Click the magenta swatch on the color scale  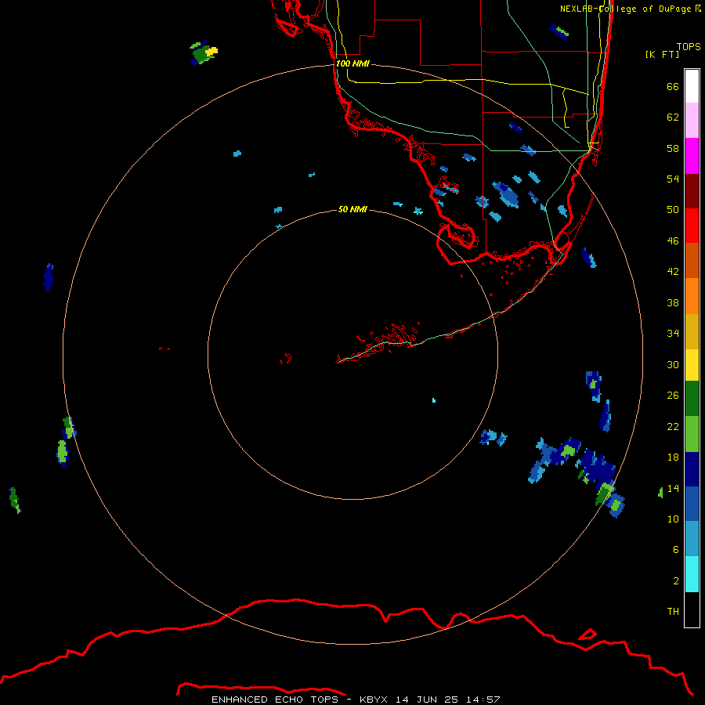pyautogui.click(x=692, y=156)
